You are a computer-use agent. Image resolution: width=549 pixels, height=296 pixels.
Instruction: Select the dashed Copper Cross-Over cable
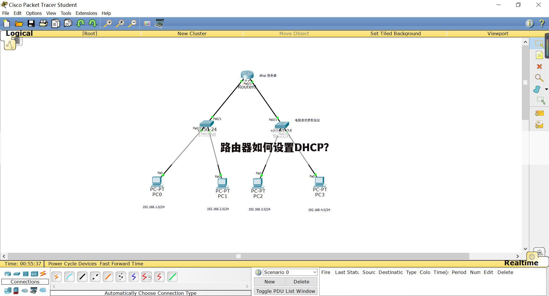(x=95, y=277)
